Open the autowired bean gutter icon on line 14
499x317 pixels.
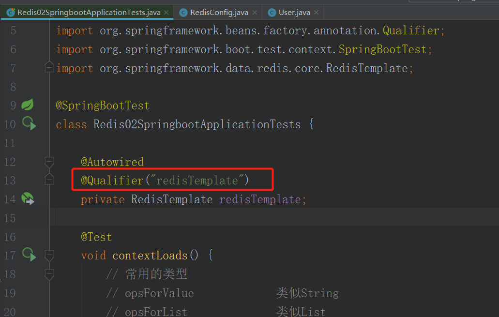pyautogui.click(x=28, y=199)
